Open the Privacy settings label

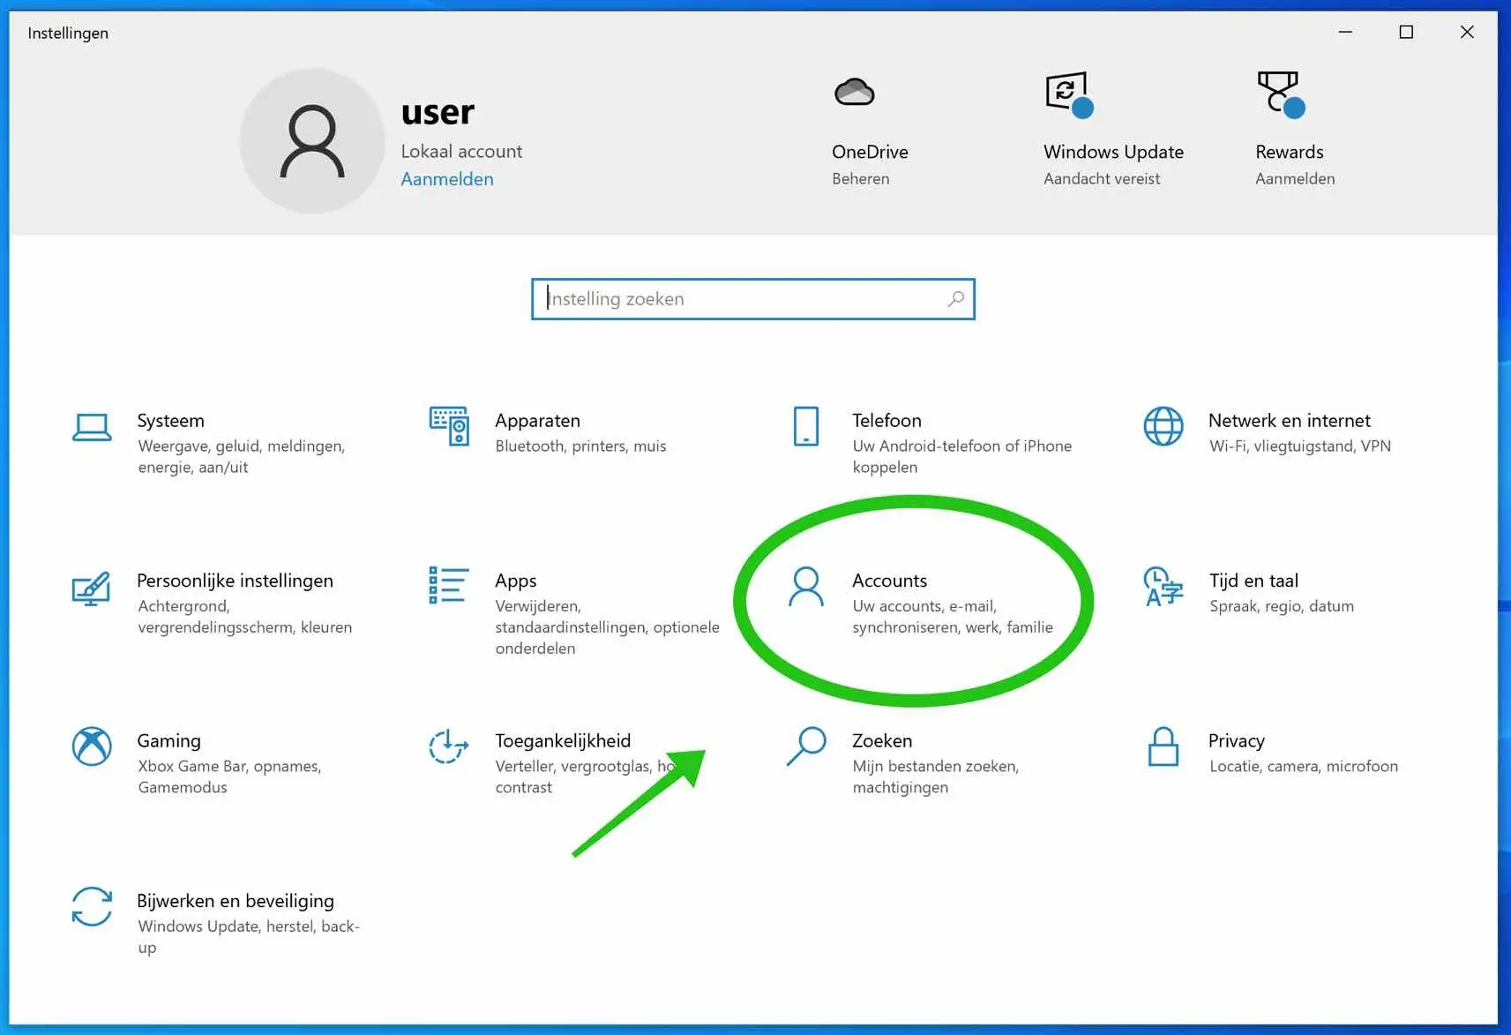pyautogui.click(x=1236, y=741)
